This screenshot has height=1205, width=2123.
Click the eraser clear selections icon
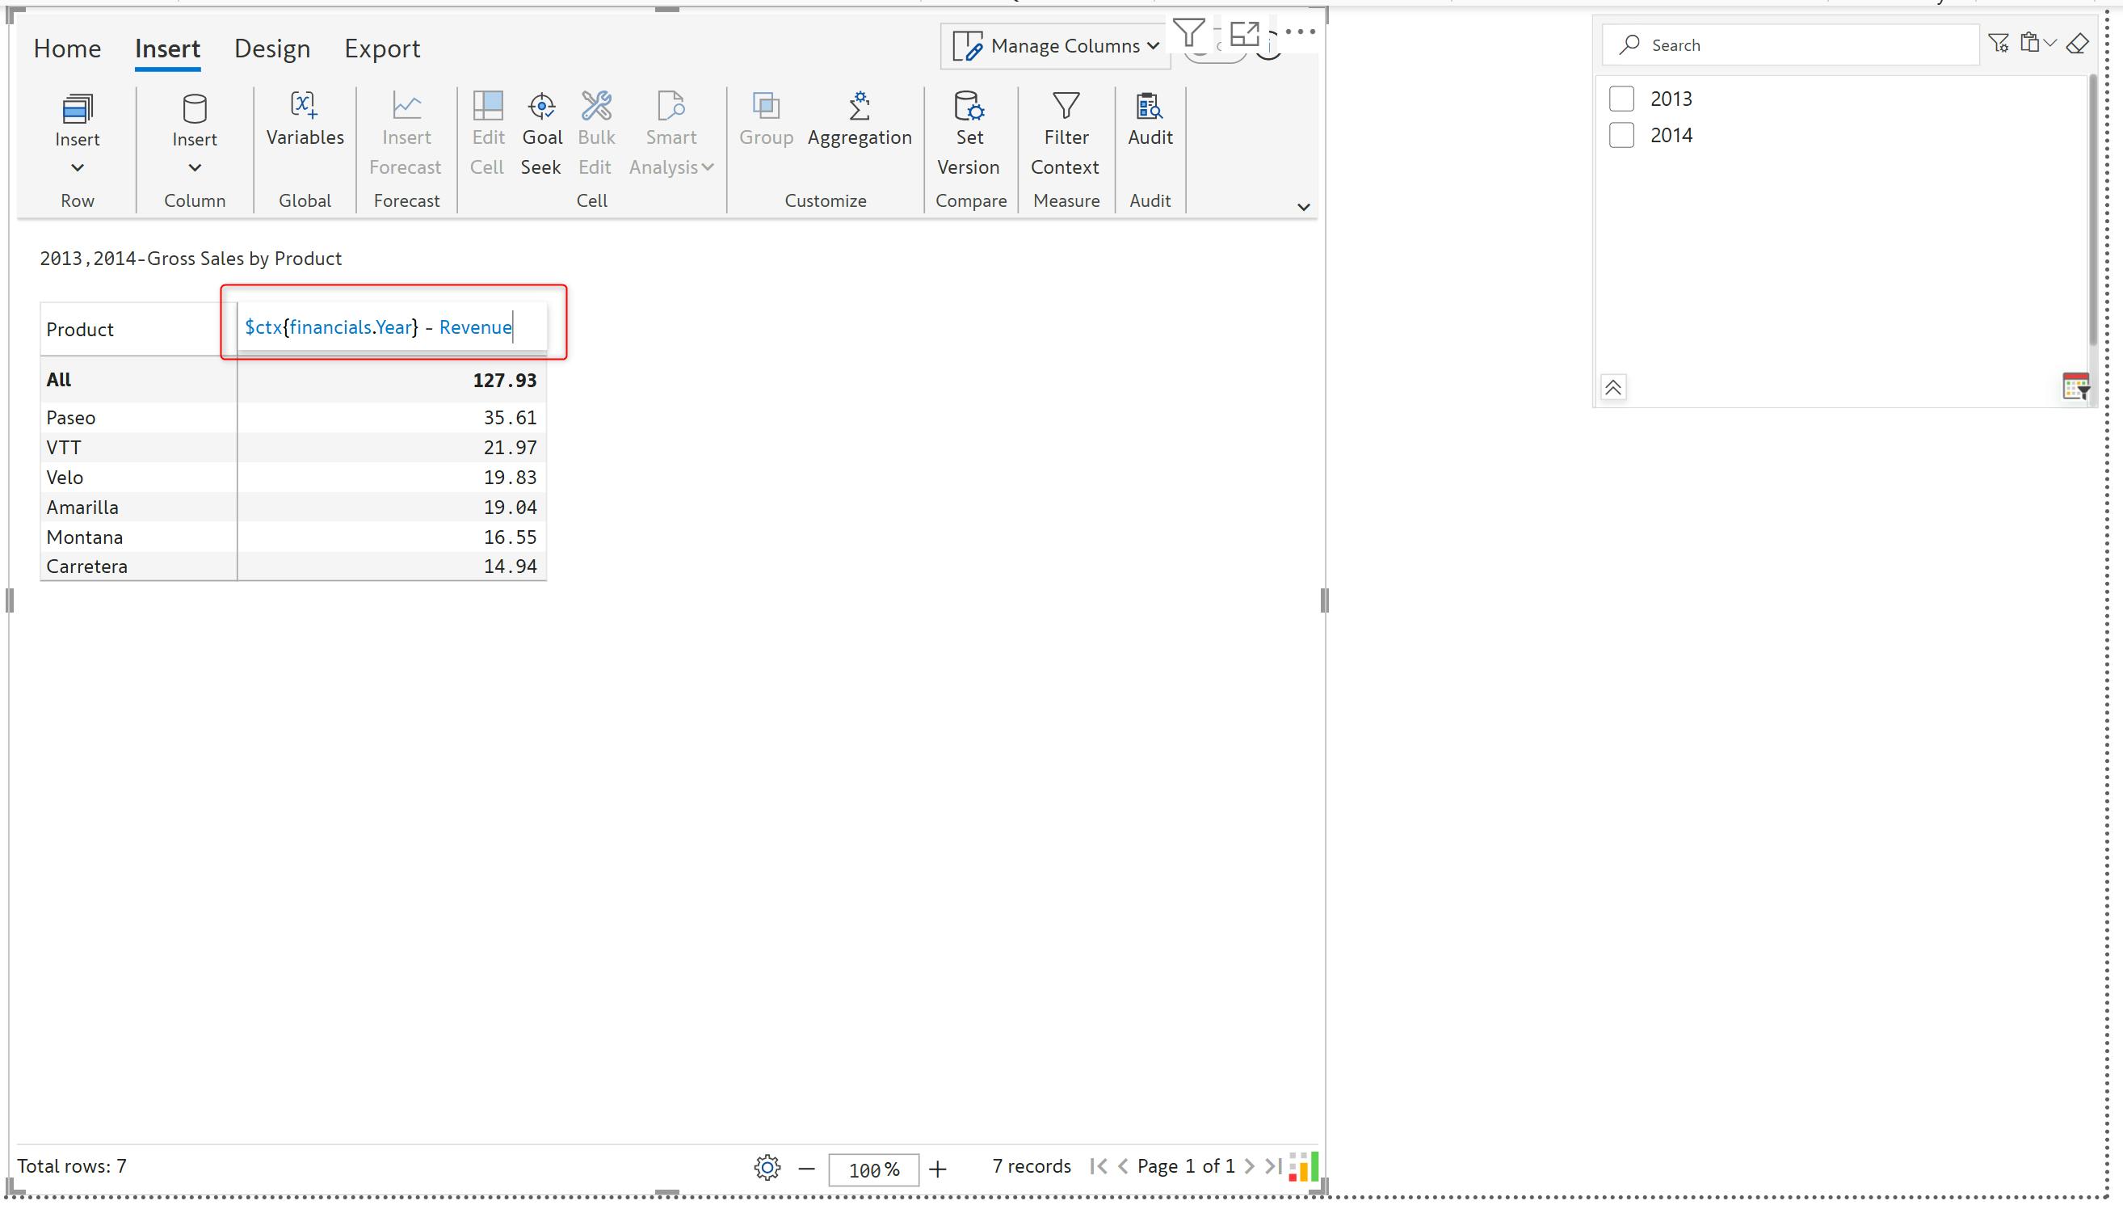coord(2078,44)
